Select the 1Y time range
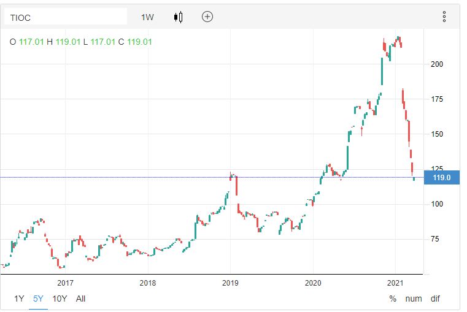 tap(20, 299)
